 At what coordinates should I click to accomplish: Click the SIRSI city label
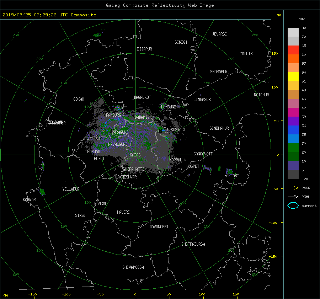point(80,215)
